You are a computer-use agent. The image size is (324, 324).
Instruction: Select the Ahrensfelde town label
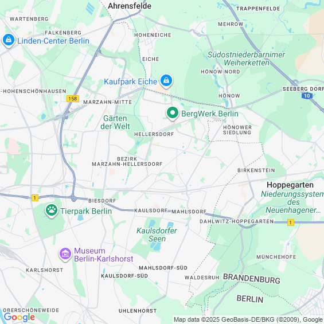pyautogui.click(x=130, y=6)
